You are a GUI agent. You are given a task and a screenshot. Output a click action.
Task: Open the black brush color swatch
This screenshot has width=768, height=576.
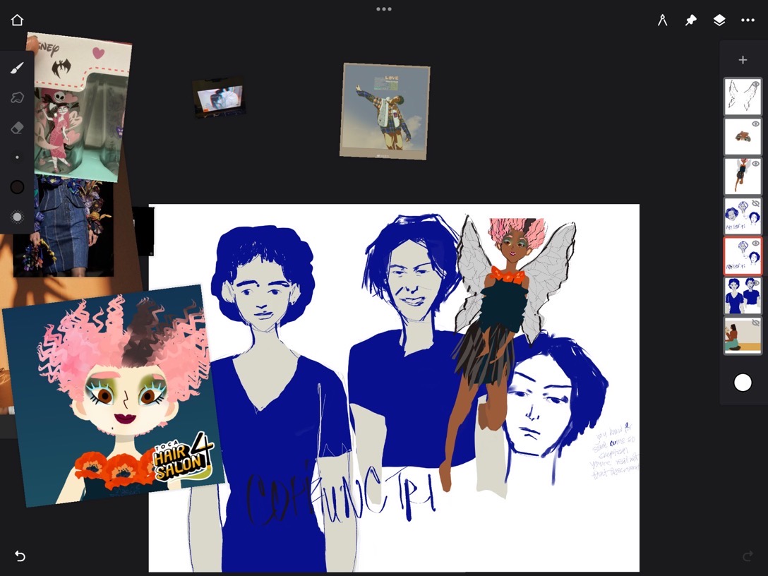pyautogui.click(x=18, y=187)
